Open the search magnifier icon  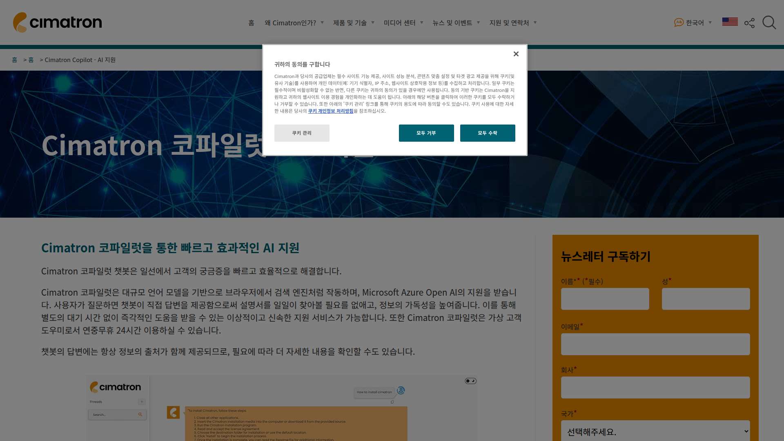769,22
